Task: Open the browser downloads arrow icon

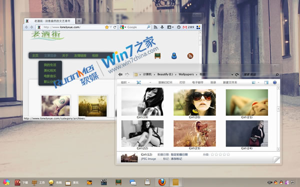Action: click(162, 27)
